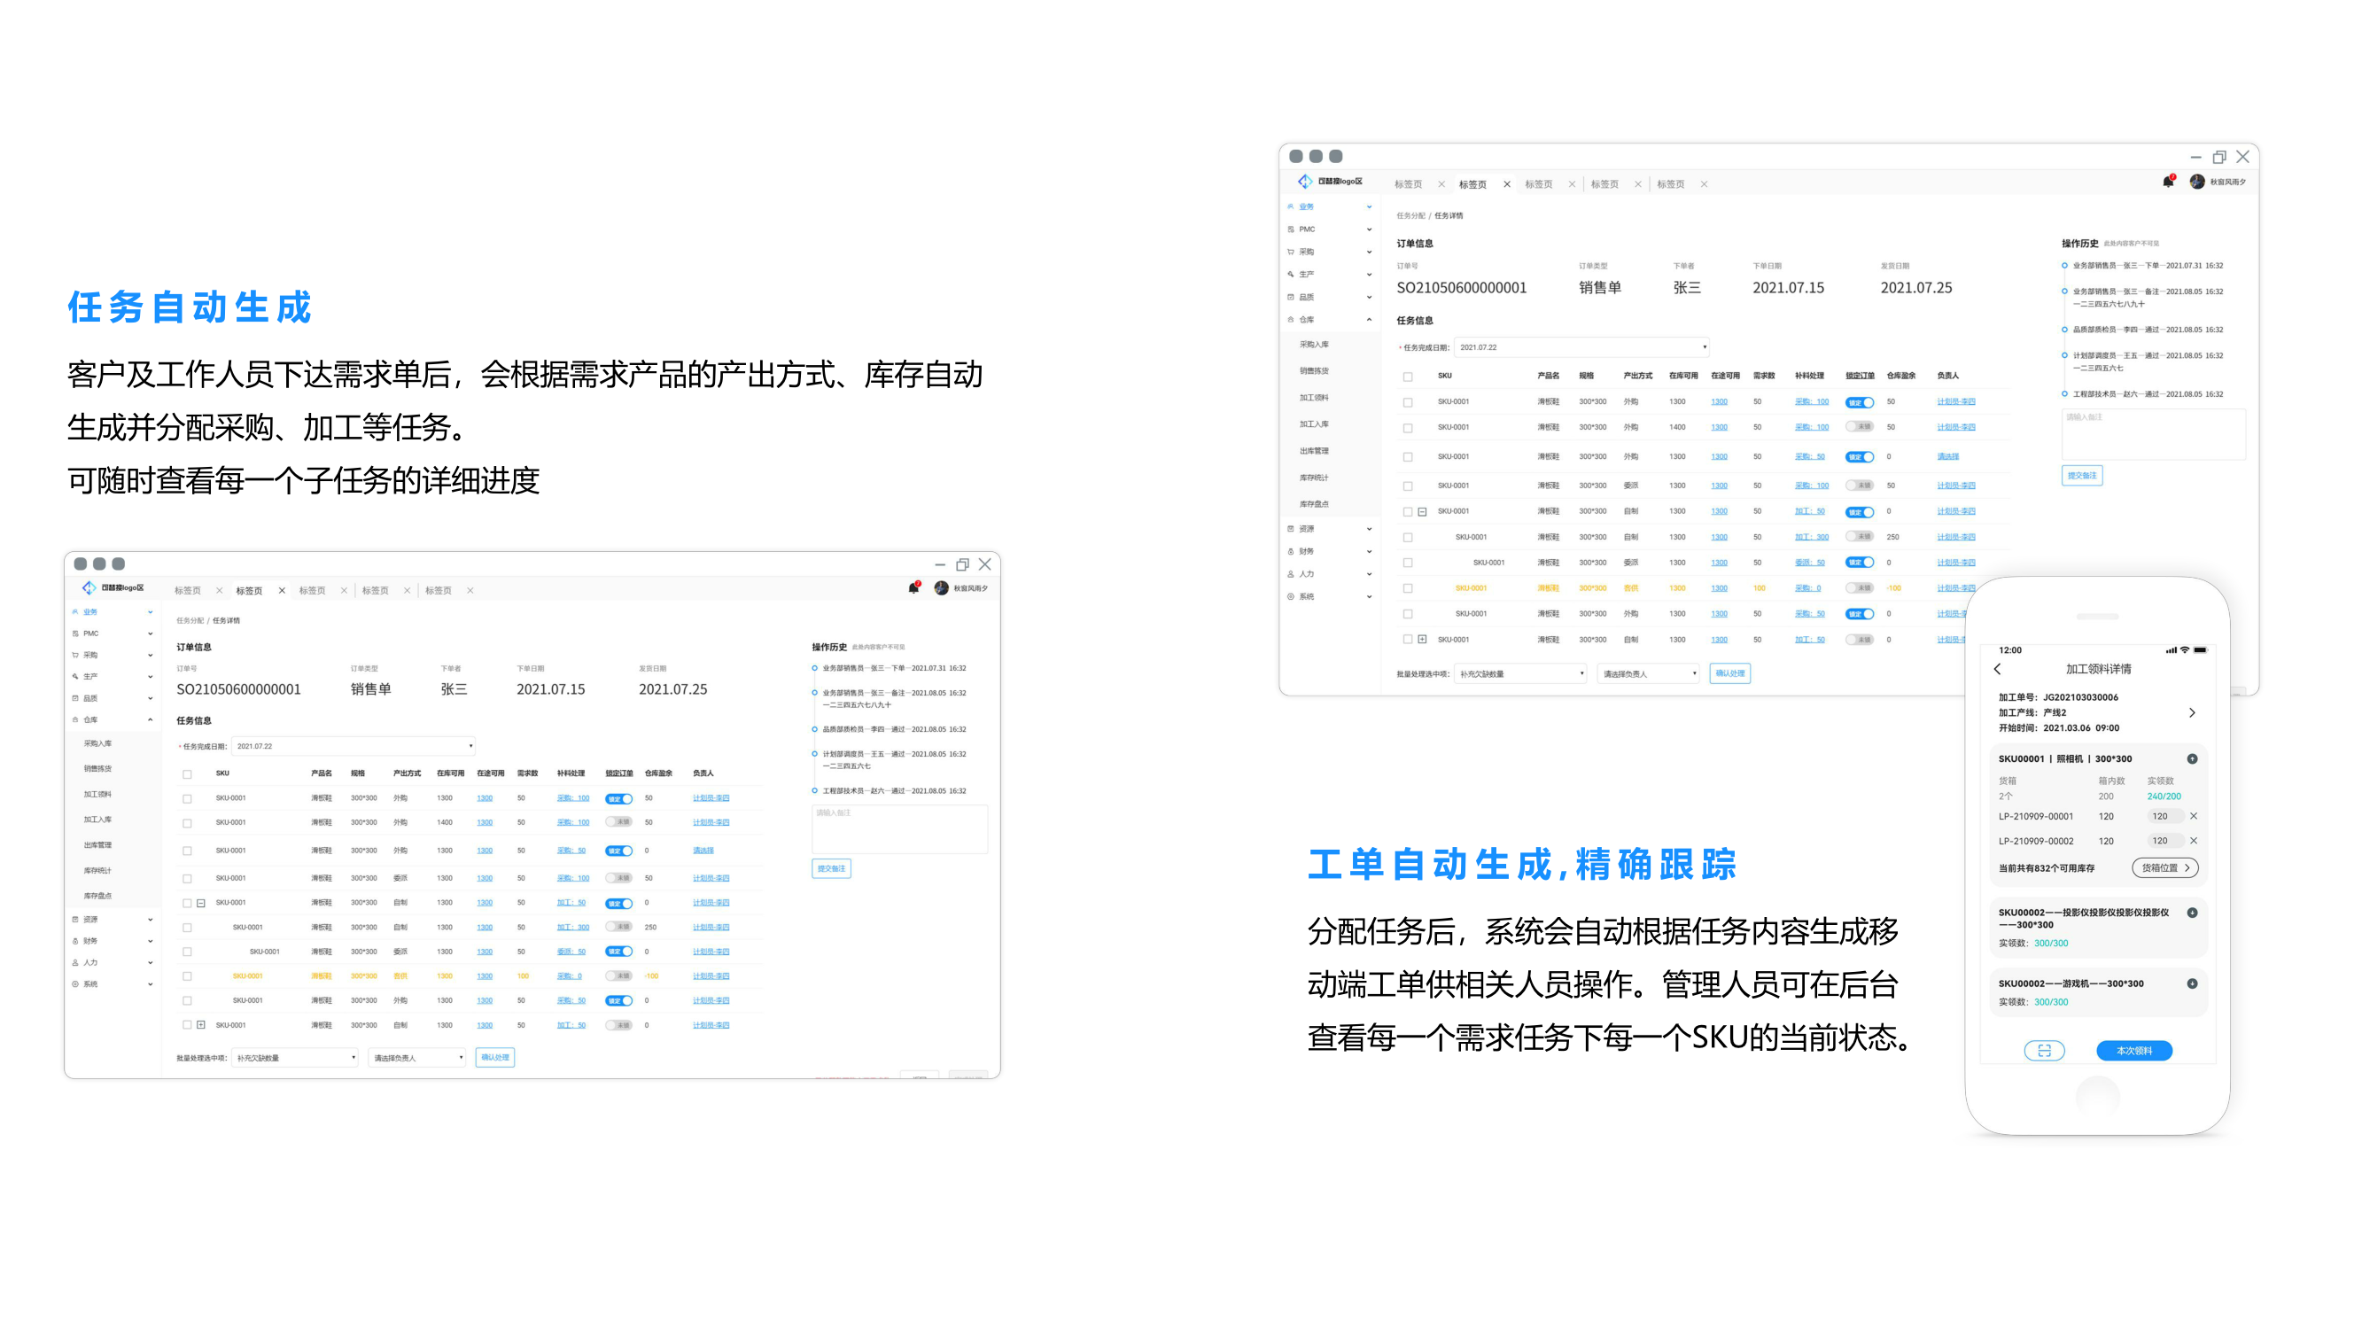Viewport: 2362px width, 1329px height.
Task: Tap the barcode scan button on phone
Action: (2044, 1050)
